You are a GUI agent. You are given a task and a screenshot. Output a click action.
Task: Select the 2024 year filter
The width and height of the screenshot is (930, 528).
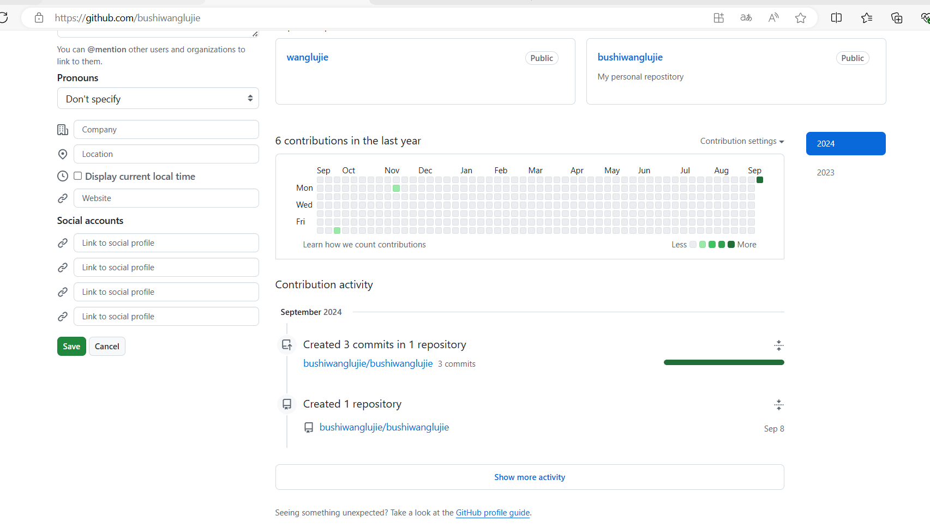tap(846, 144)
